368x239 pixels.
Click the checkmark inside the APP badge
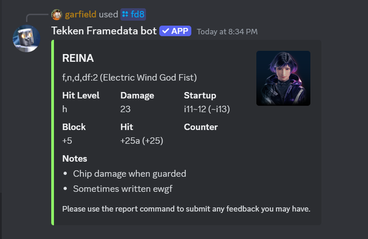166,31
